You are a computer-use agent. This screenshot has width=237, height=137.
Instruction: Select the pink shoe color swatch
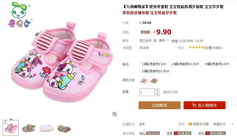click(x=144, y=81)
